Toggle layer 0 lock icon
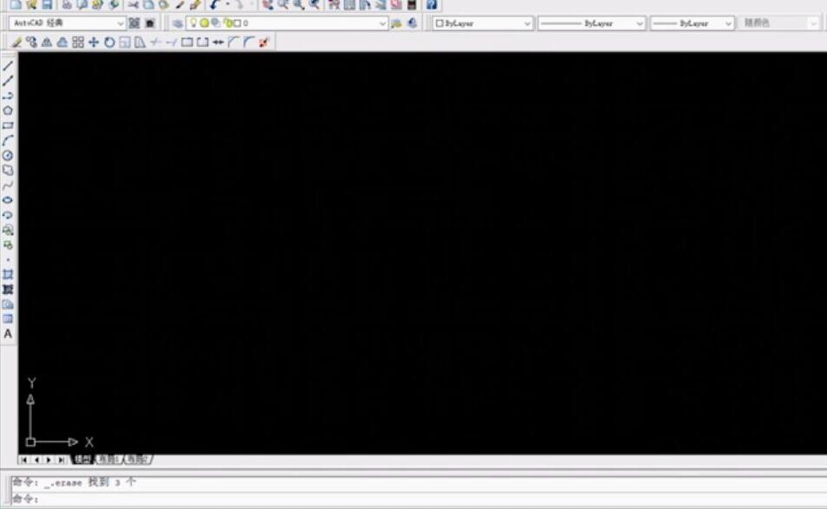This screenshot has width=827, height=509. pyautogui.click(x=228, y=23)
